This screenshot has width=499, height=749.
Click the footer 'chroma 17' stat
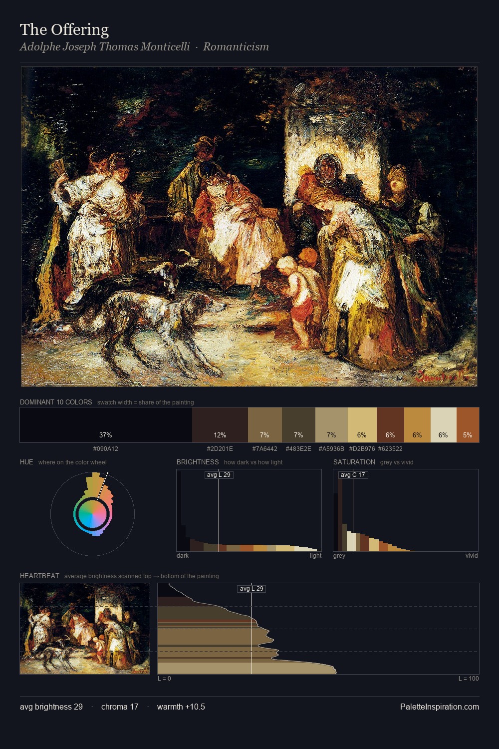120,707
